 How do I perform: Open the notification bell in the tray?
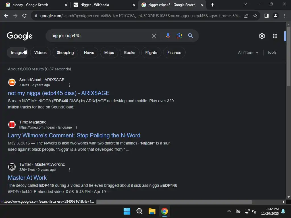283,211
